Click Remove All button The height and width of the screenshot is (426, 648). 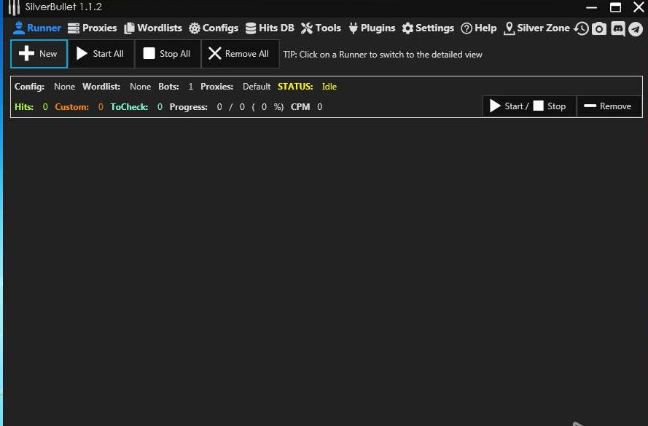(x=240, y=54)
